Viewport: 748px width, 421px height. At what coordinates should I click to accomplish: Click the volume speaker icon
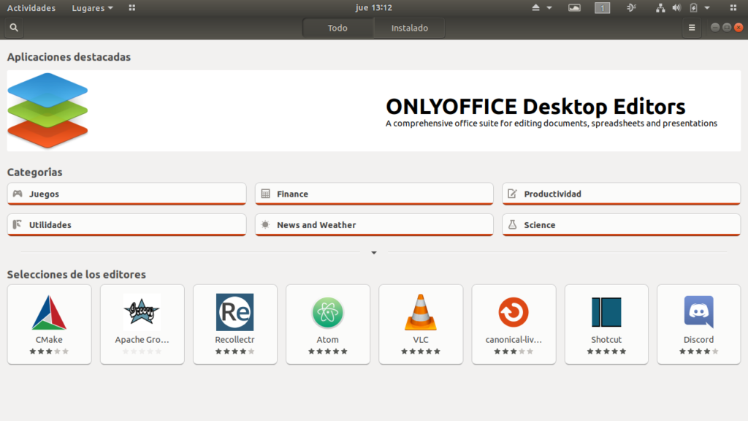click(676, 7)
